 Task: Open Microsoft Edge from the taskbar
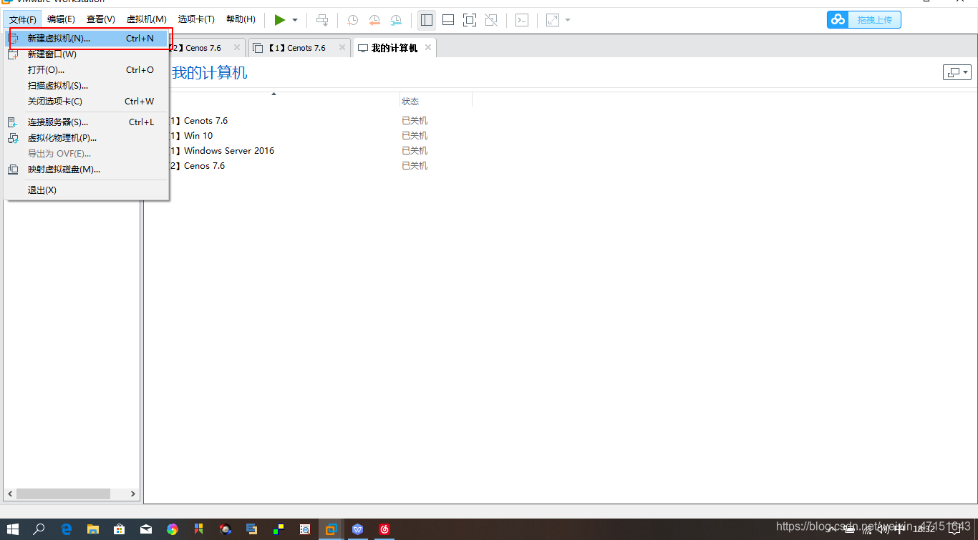[66, 529]
